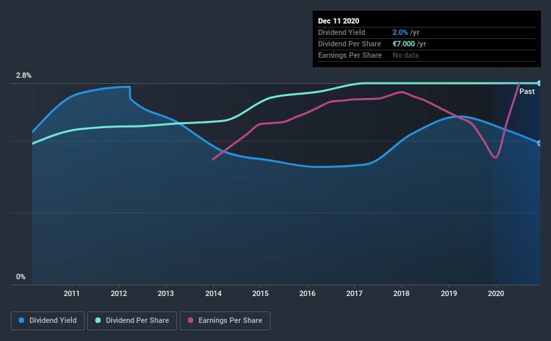Toggle the Earnings Per Share legend button

click(x=225, y=321)
